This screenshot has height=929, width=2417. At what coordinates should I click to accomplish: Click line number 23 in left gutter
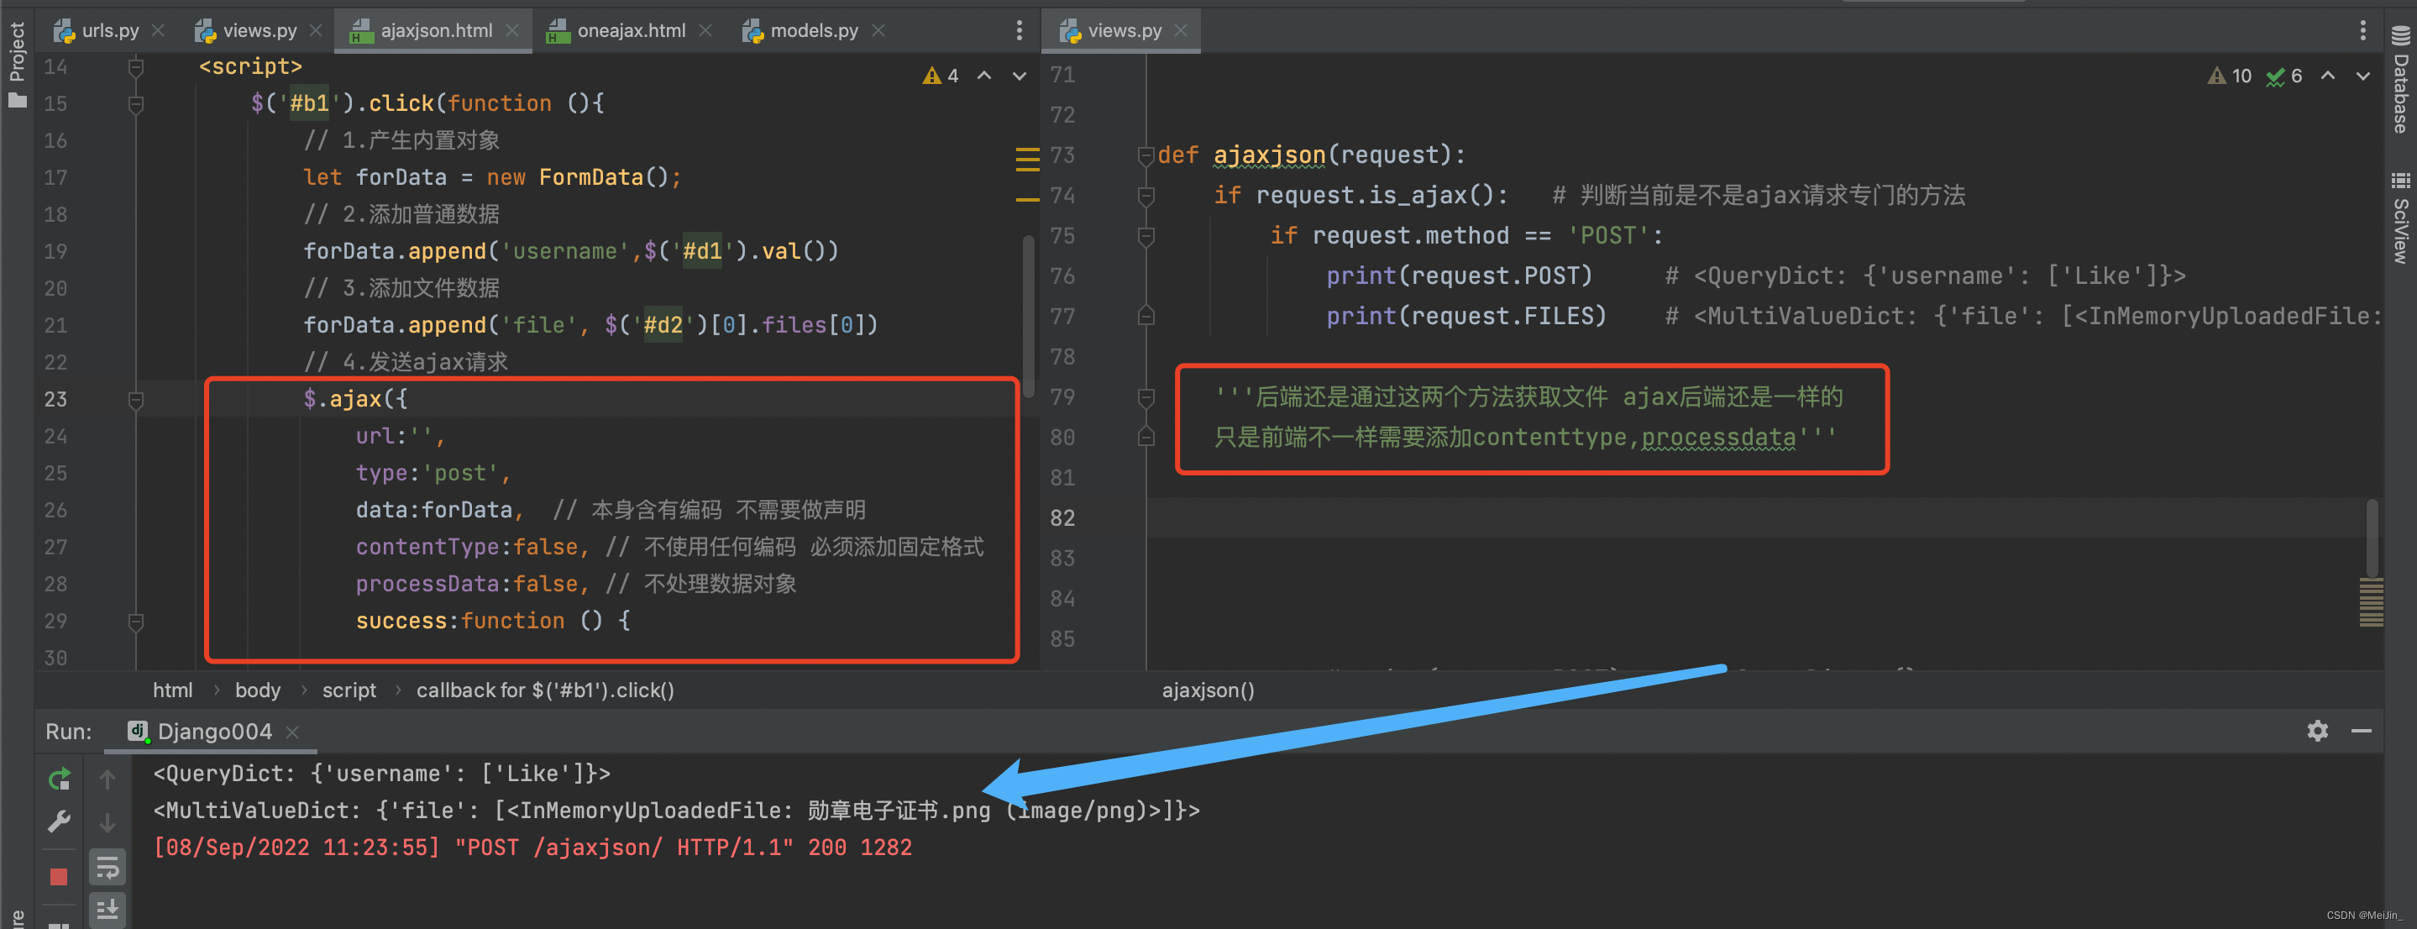(55, 400)
